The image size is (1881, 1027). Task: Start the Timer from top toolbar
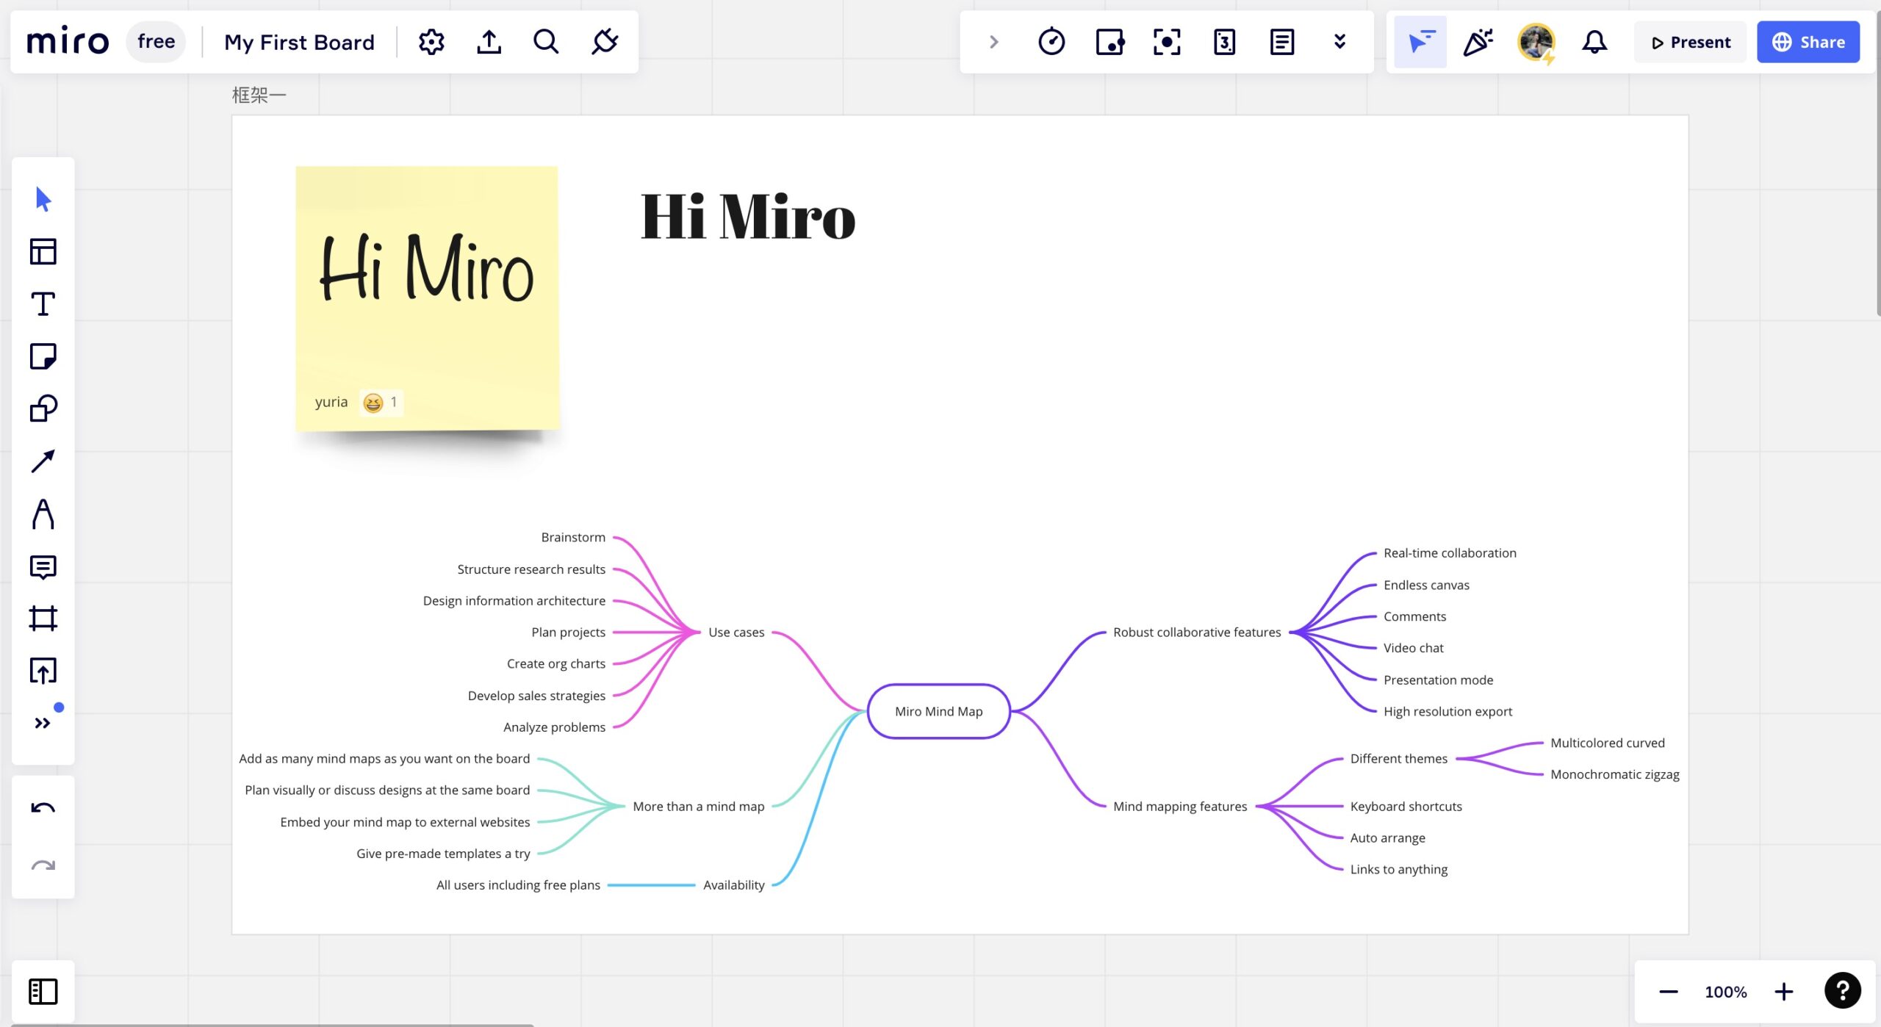[x=1051, y=42]
